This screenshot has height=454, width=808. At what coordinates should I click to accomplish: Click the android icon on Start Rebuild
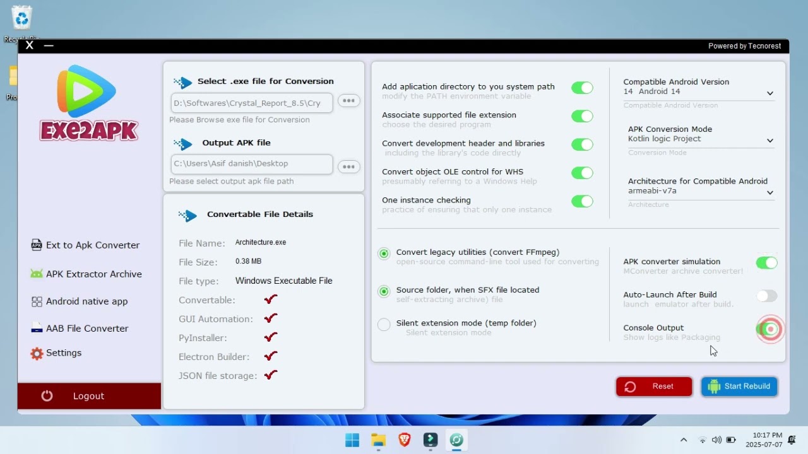point(714,387)
